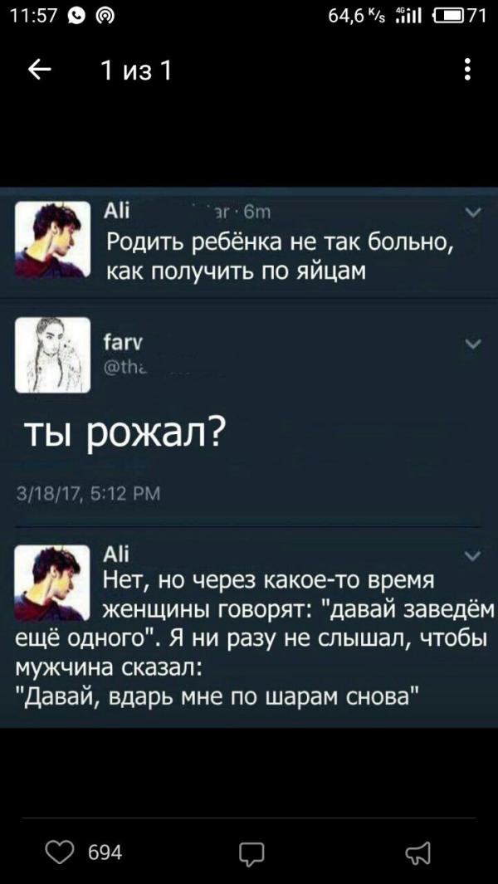Image resolution: width=498 pixels, height=884 pixels.
Task: Open comments via speech bubble icon
Action: tap(251, 852)
